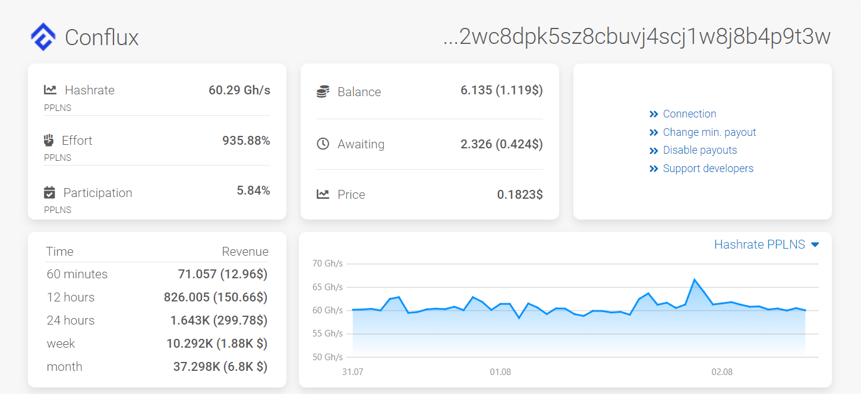This screenshot has width=861, height=394.
Task: Click the chevron icon beside Connection
Action: (654, 113)
